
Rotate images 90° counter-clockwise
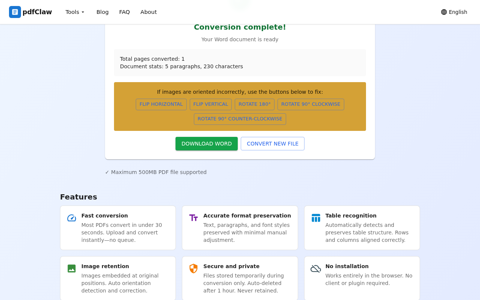pos(240,119)
